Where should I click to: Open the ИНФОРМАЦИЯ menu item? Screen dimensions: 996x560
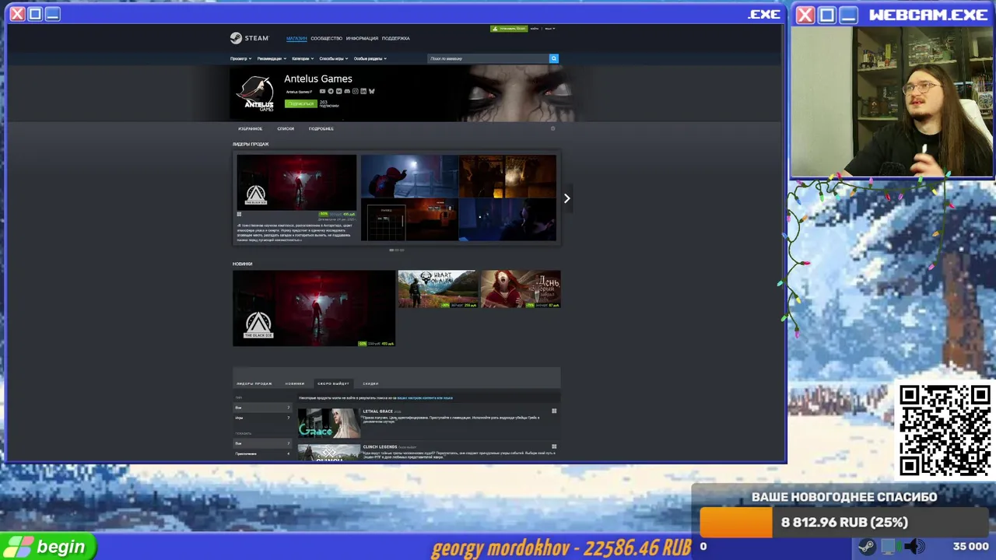coord(362,38)
